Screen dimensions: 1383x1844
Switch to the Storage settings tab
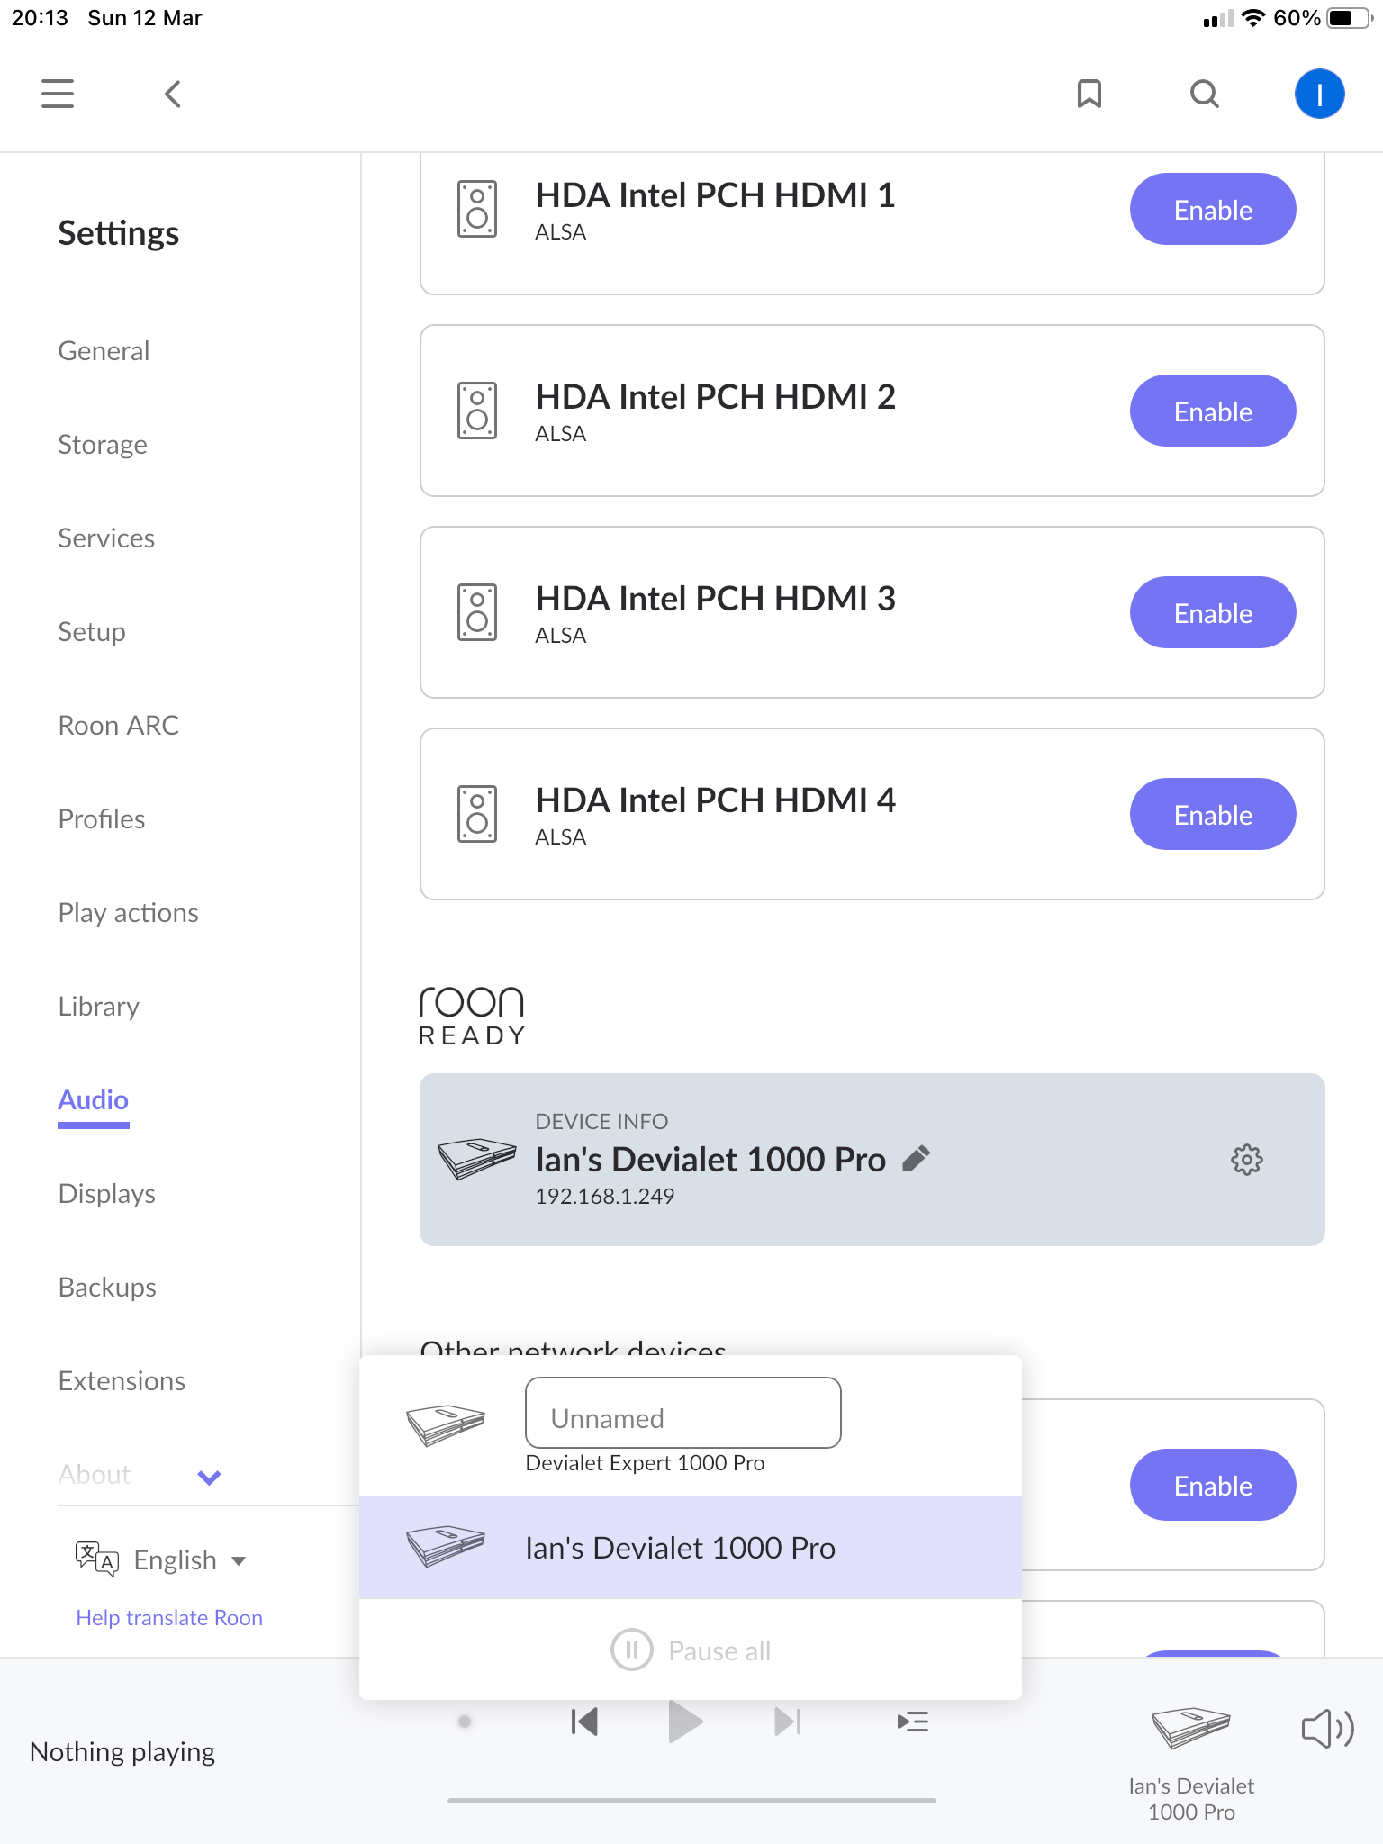(103, 445)
